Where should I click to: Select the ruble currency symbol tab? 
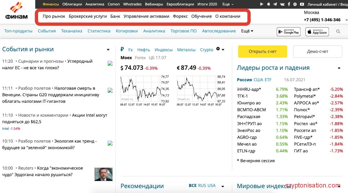coord(122,49)
